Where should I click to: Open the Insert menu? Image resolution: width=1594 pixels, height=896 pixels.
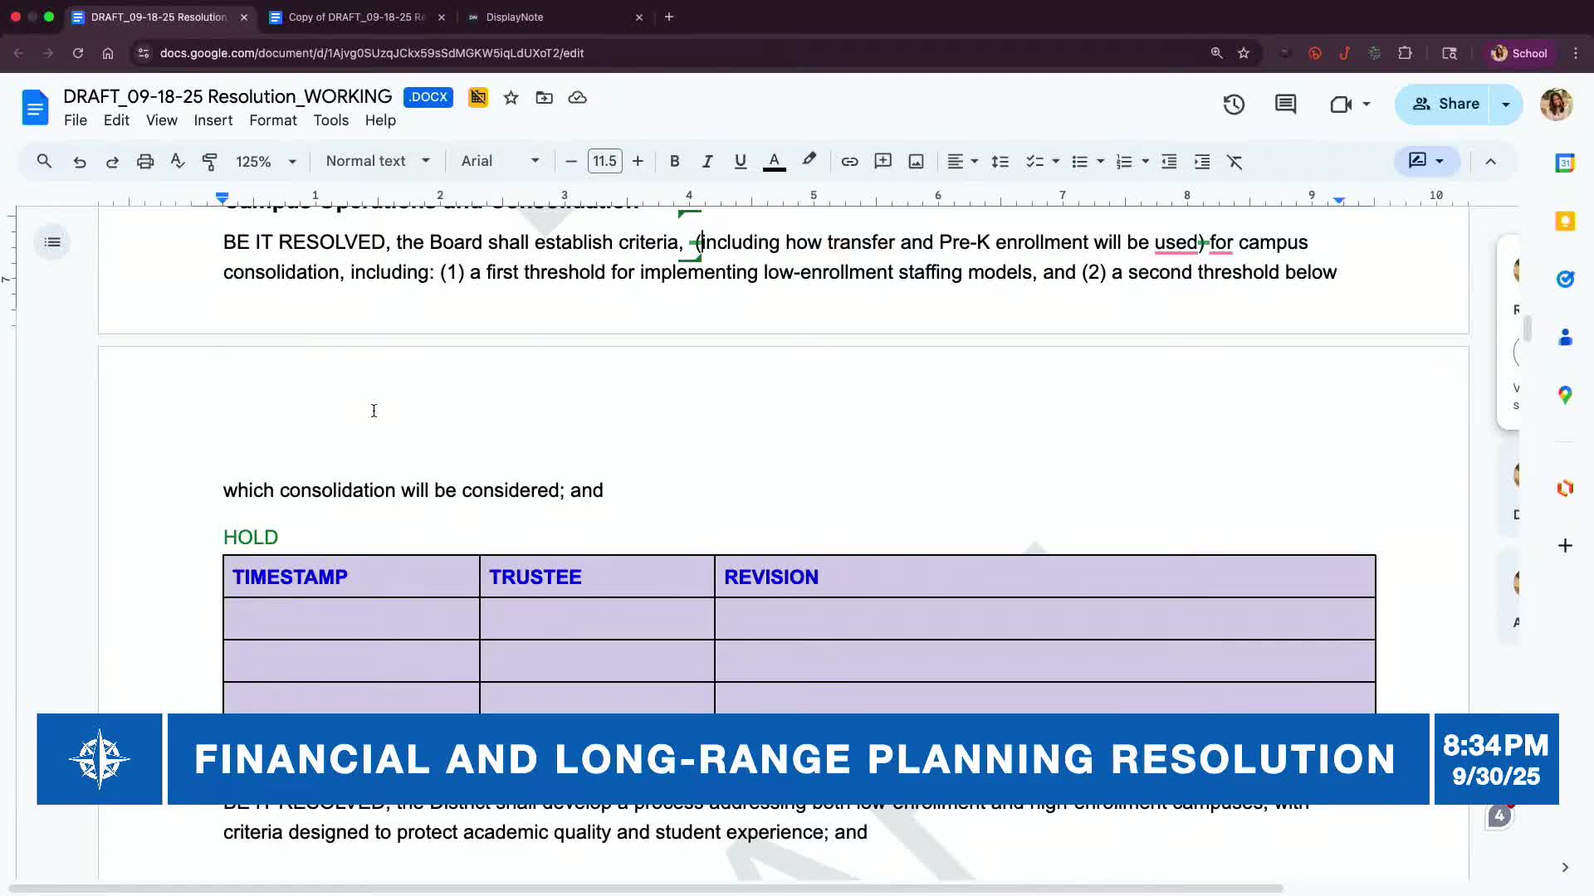click(x=213, y=120)
